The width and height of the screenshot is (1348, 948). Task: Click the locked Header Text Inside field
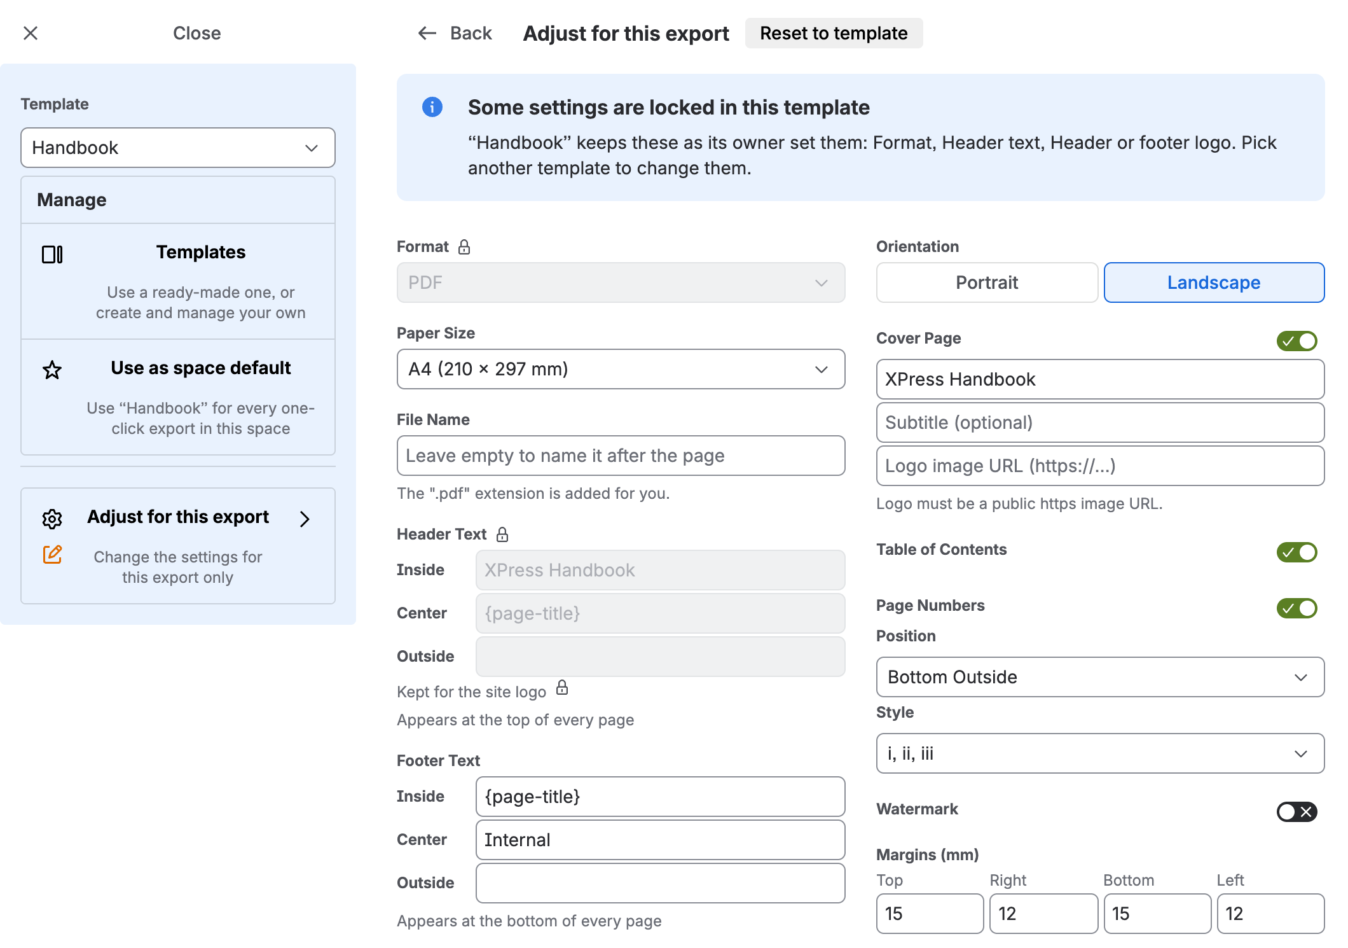tap(660, 570)
